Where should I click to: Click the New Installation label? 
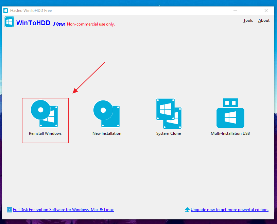point(107,133)
